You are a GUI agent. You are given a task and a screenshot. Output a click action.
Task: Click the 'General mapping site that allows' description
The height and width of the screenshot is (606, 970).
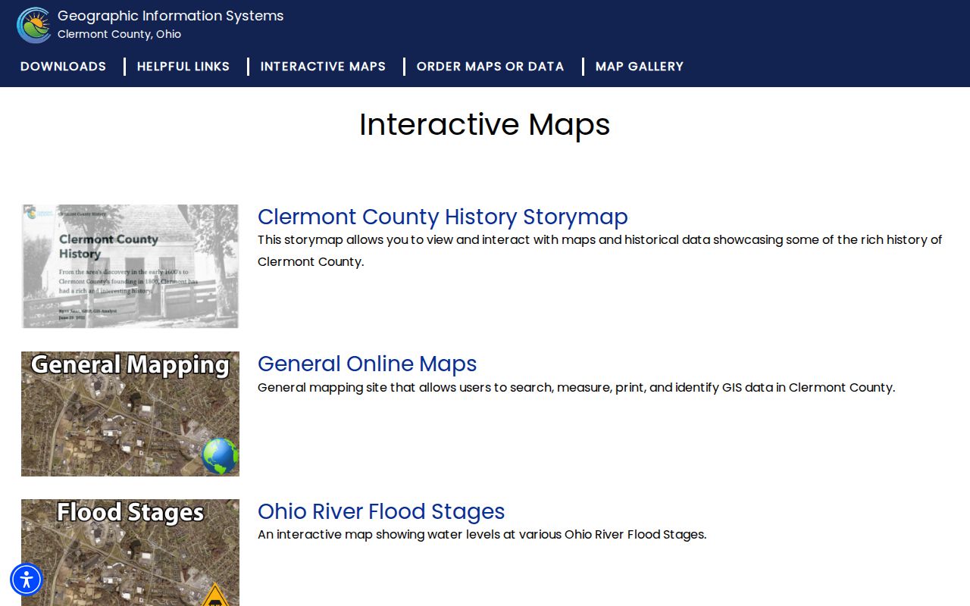(x=576, y=387)
